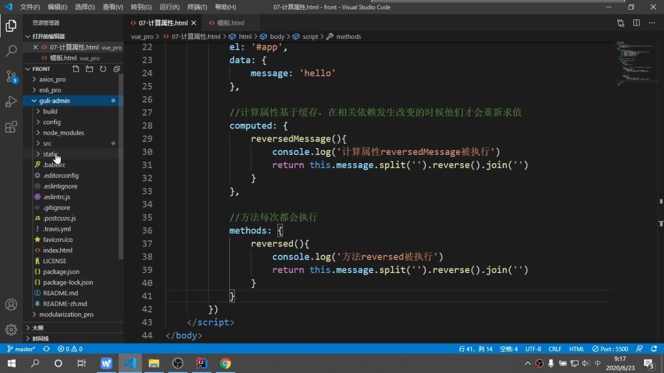Open package.json file
The image size is (664, 373).
click(x=61, y=271)
